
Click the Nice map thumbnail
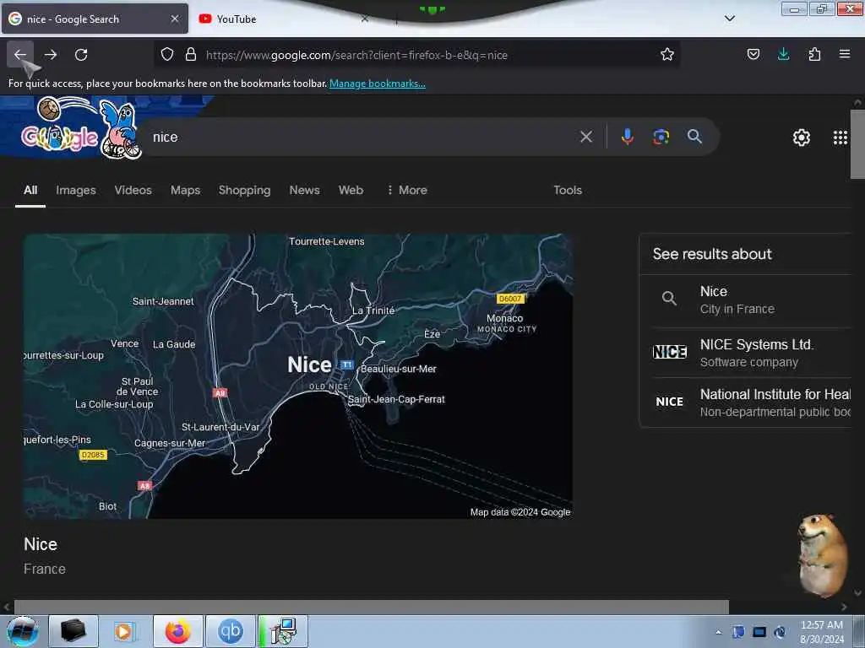click(298, 375)
